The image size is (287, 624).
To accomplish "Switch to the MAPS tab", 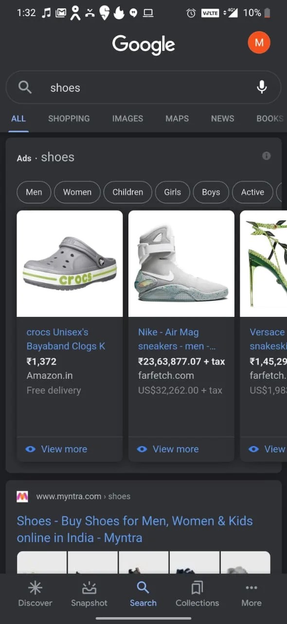I will coord(177,118).
